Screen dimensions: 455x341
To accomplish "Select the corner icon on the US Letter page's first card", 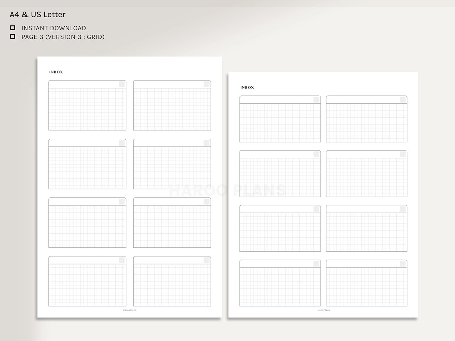I will click(316, 99).
